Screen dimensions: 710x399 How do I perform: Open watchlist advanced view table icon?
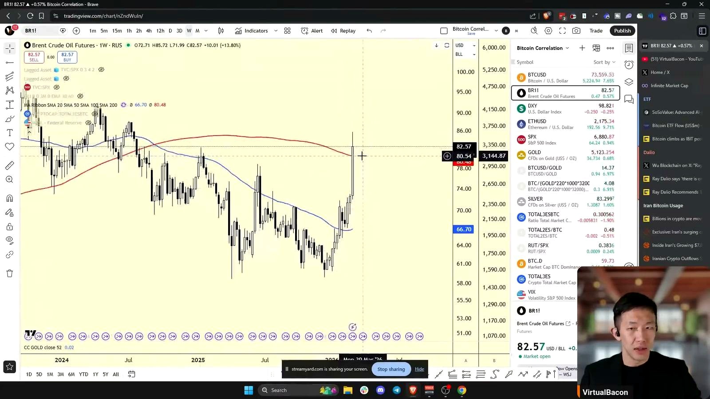pos(596,48)
